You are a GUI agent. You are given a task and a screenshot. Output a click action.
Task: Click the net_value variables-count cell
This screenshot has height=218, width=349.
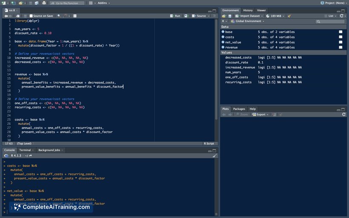click(x=276, y=42)
